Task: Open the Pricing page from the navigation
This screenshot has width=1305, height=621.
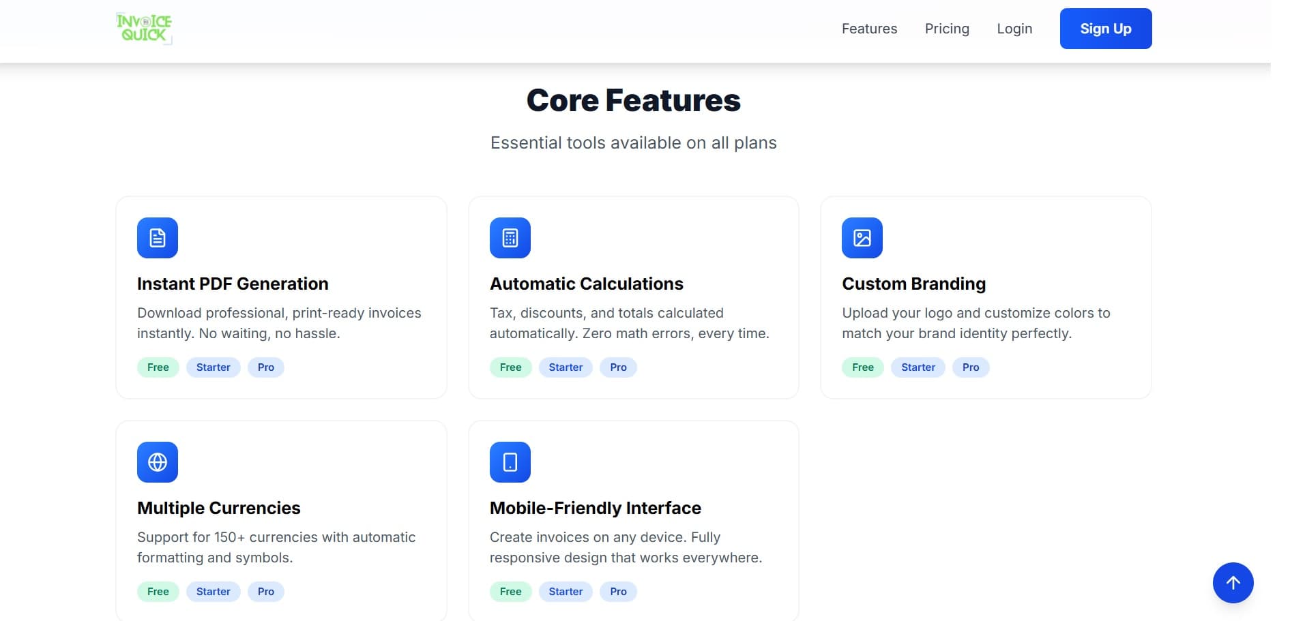Action: [x=947, y=28]
